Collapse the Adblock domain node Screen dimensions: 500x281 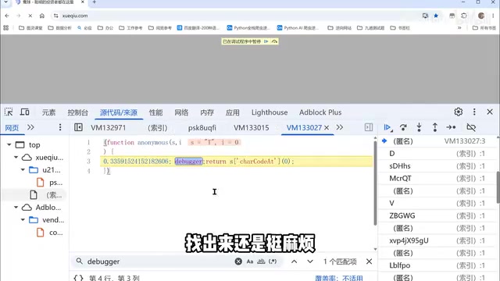click(x=16, y=207)
